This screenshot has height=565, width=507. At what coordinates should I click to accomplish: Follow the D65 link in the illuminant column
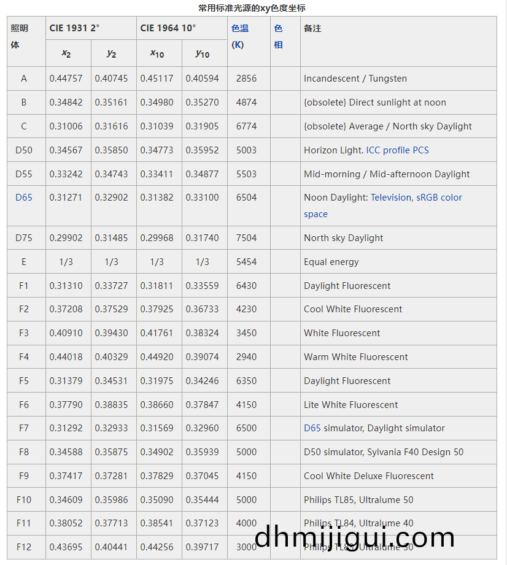24,198
